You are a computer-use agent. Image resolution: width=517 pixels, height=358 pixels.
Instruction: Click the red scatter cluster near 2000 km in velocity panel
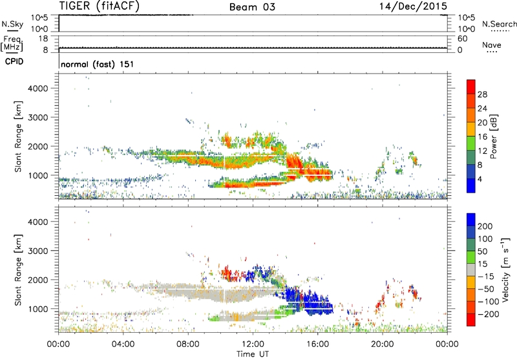point(229,273)
